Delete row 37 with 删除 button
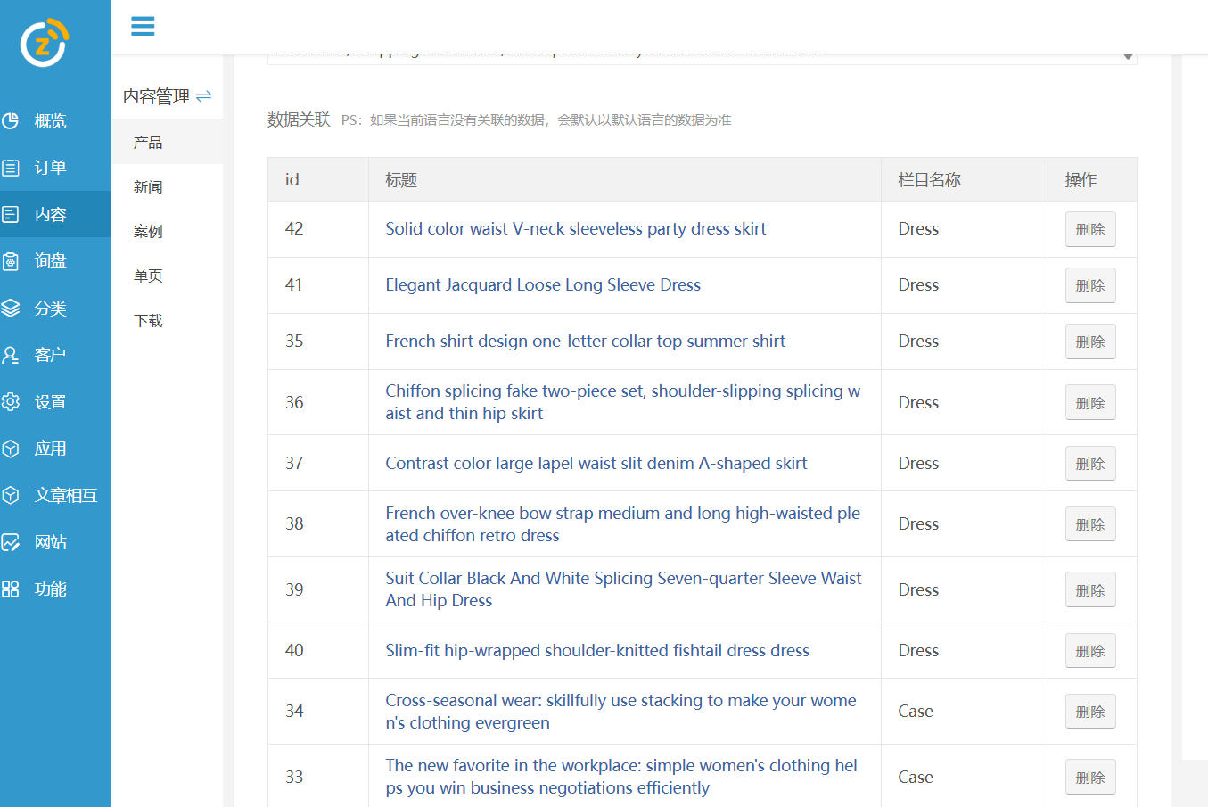This screenshot has height=807, width=1208. [x=1090, y=464]
